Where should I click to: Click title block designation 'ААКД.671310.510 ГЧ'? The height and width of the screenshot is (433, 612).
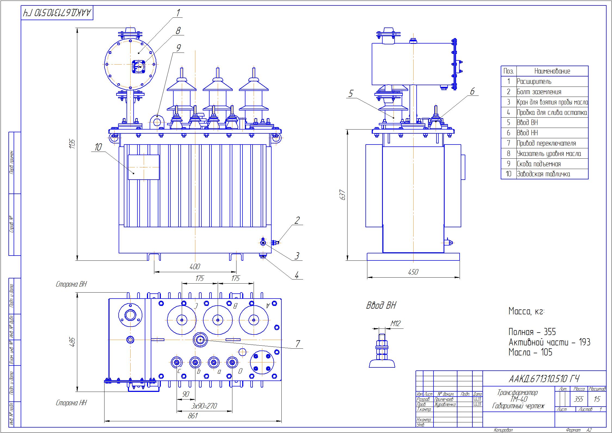click(x=544, y=379)
